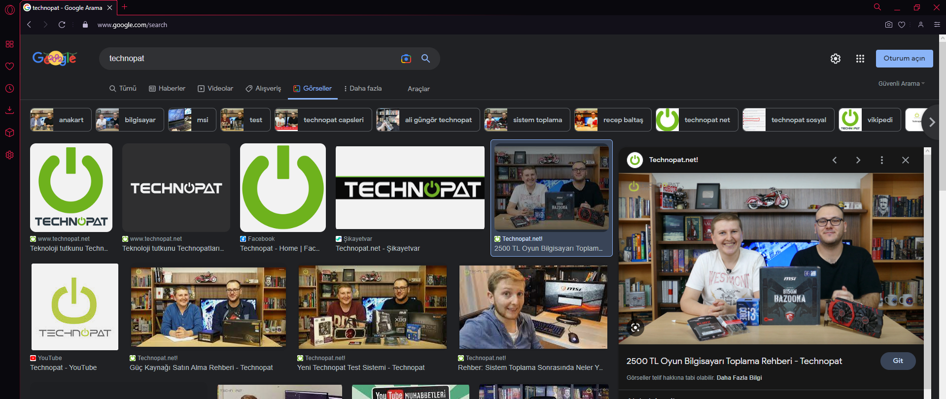Open Opera profile account icon
This screenshot has height=399, width=946.
(x=920, y=25)
